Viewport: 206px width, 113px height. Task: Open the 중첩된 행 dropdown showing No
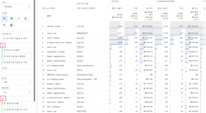click(17, 92)
